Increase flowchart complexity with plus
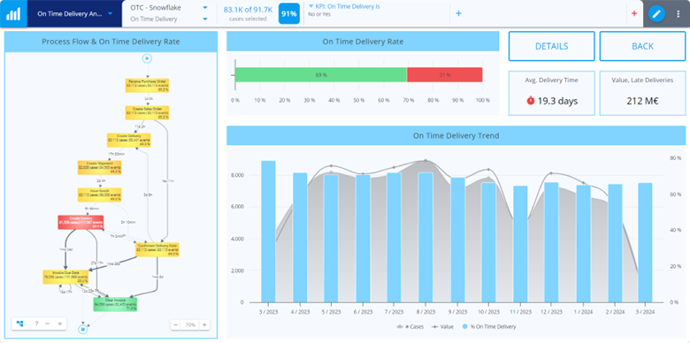 (60, 324)
